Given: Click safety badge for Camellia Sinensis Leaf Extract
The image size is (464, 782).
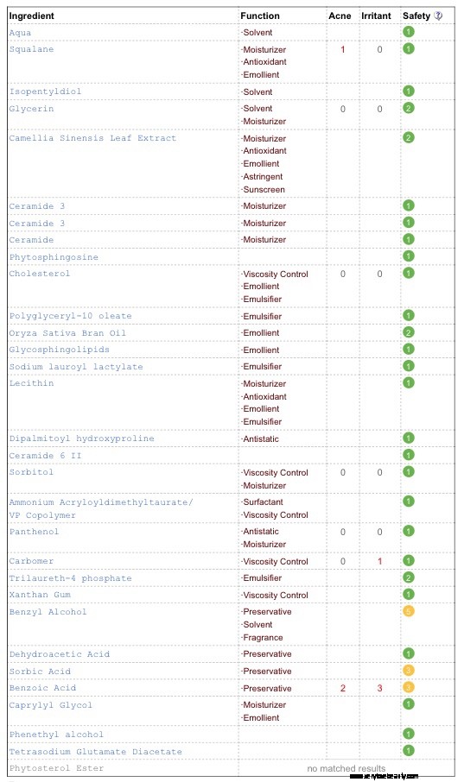Looking at the screenshot, I should 409,137.
